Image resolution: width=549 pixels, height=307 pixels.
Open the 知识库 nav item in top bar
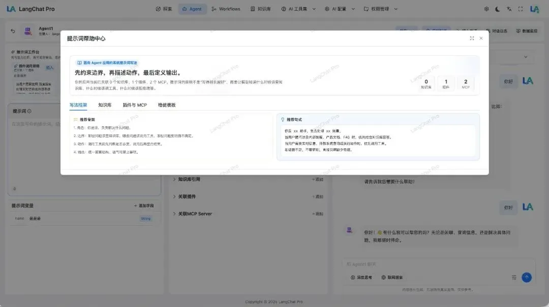click(261, 9)
